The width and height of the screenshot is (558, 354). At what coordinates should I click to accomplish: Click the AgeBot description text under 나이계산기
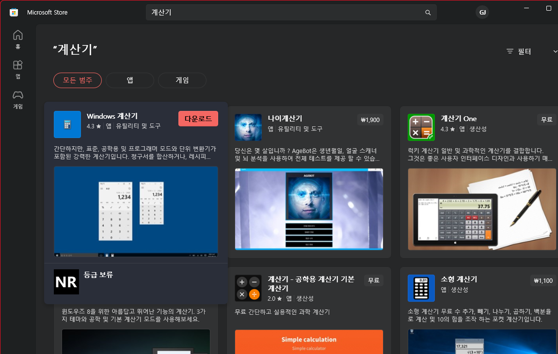pyautogui.click(x=307, y=154)
